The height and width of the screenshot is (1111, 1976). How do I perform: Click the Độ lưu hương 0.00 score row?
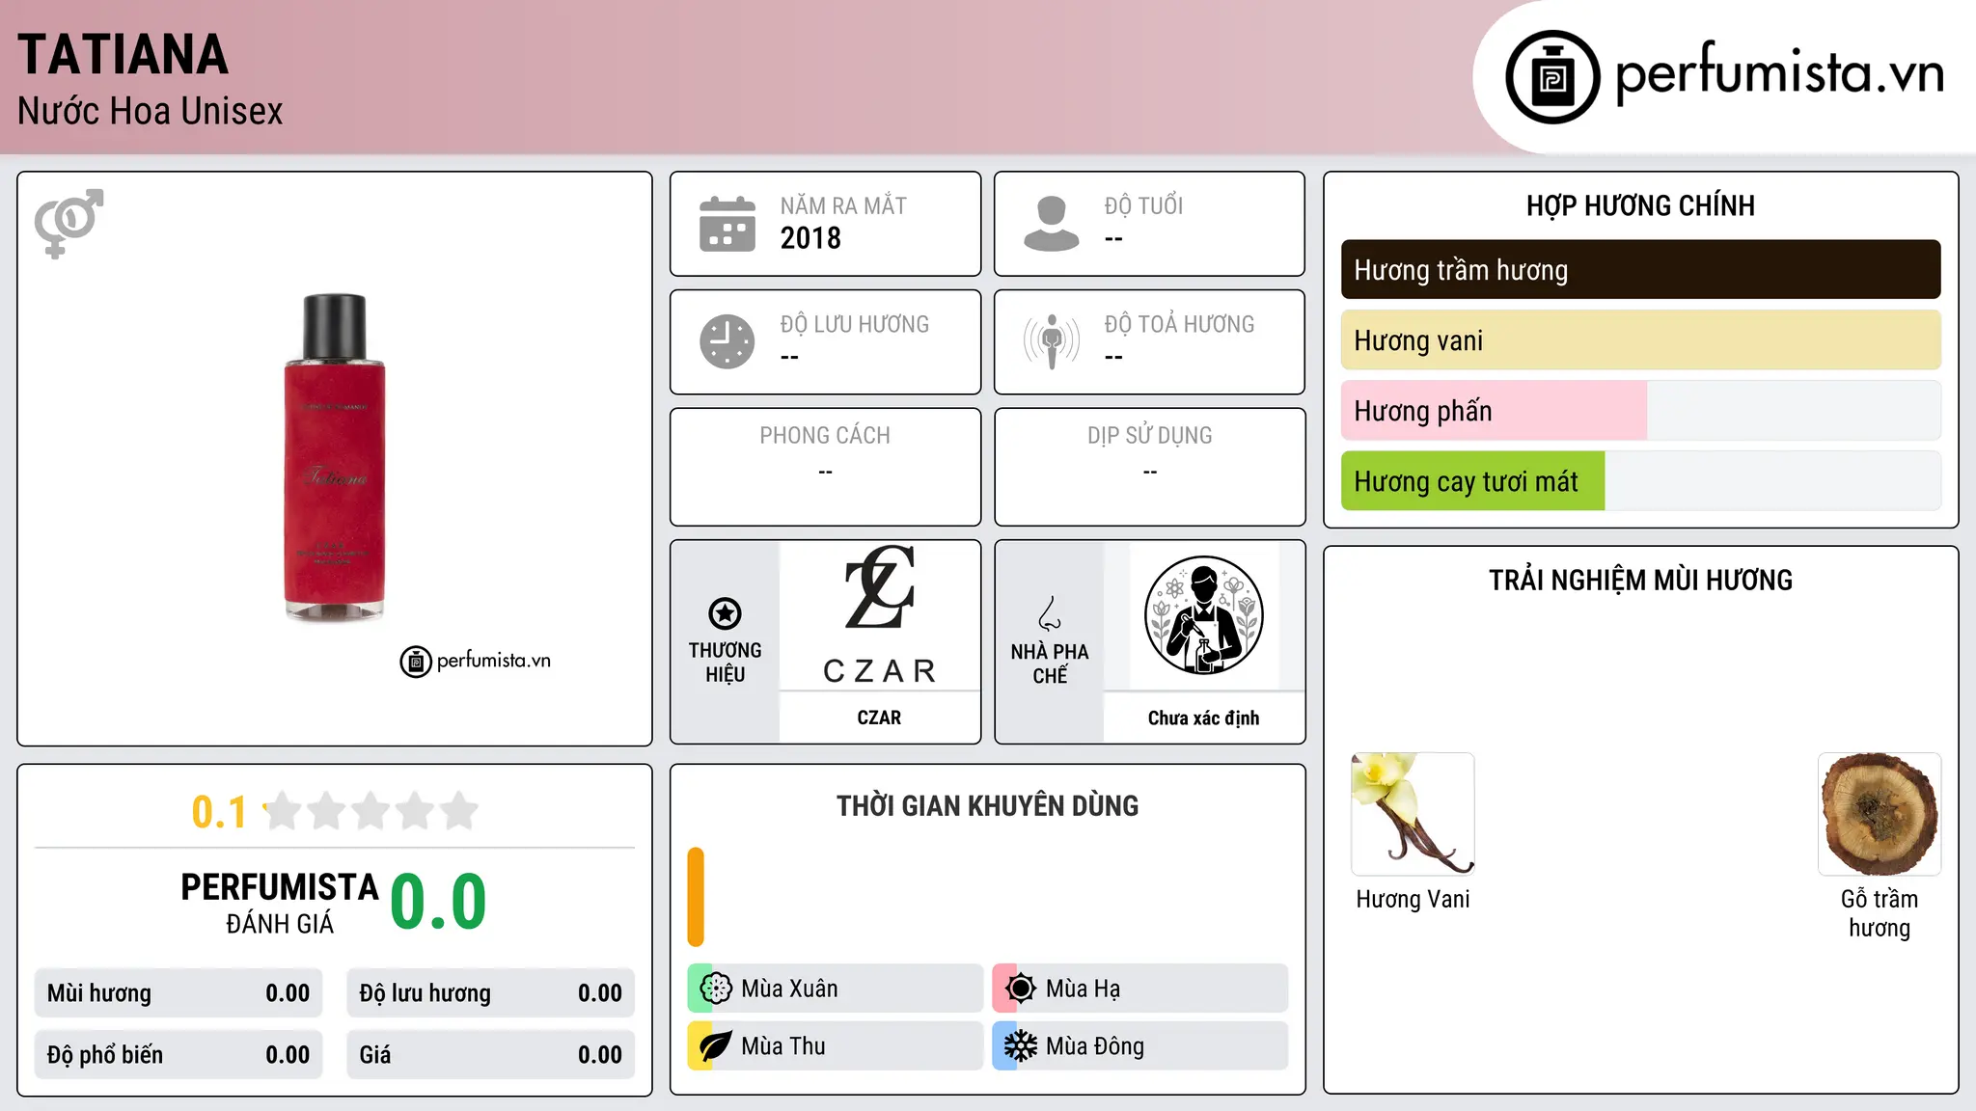click(491, 993)
